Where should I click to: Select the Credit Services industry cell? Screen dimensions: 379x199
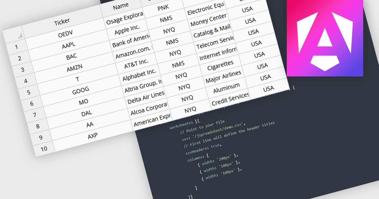[x=230, y=99]
